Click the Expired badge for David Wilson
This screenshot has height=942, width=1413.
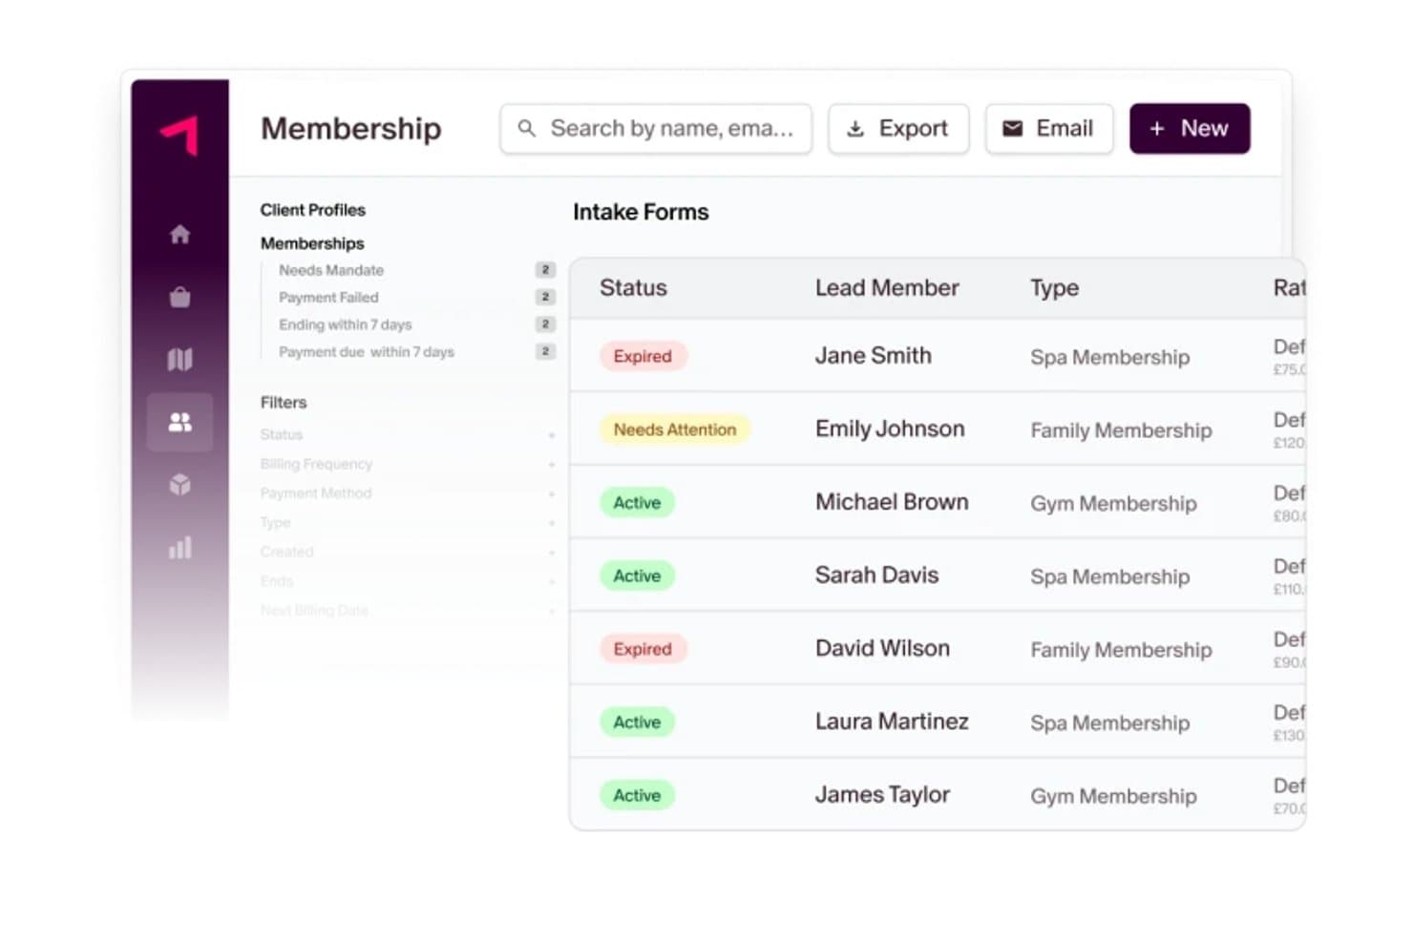(643, 649)
